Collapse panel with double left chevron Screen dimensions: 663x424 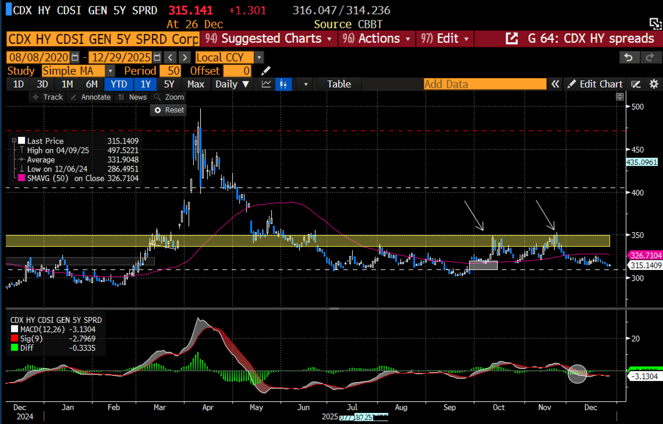click(555, 84)
